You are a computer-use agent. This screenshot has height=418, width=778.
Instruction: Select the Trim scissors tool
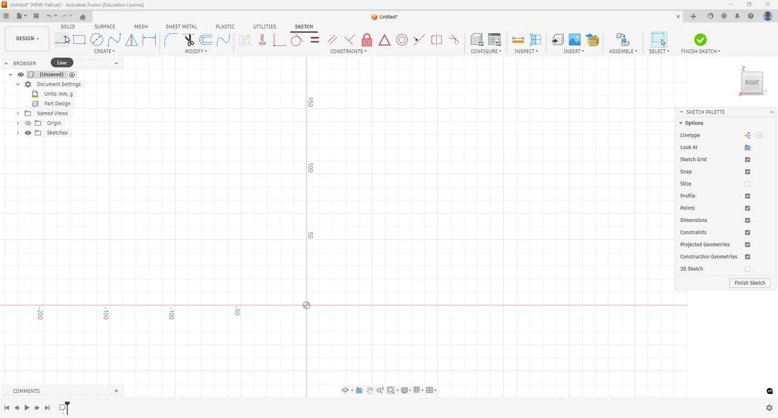point(188,40)
